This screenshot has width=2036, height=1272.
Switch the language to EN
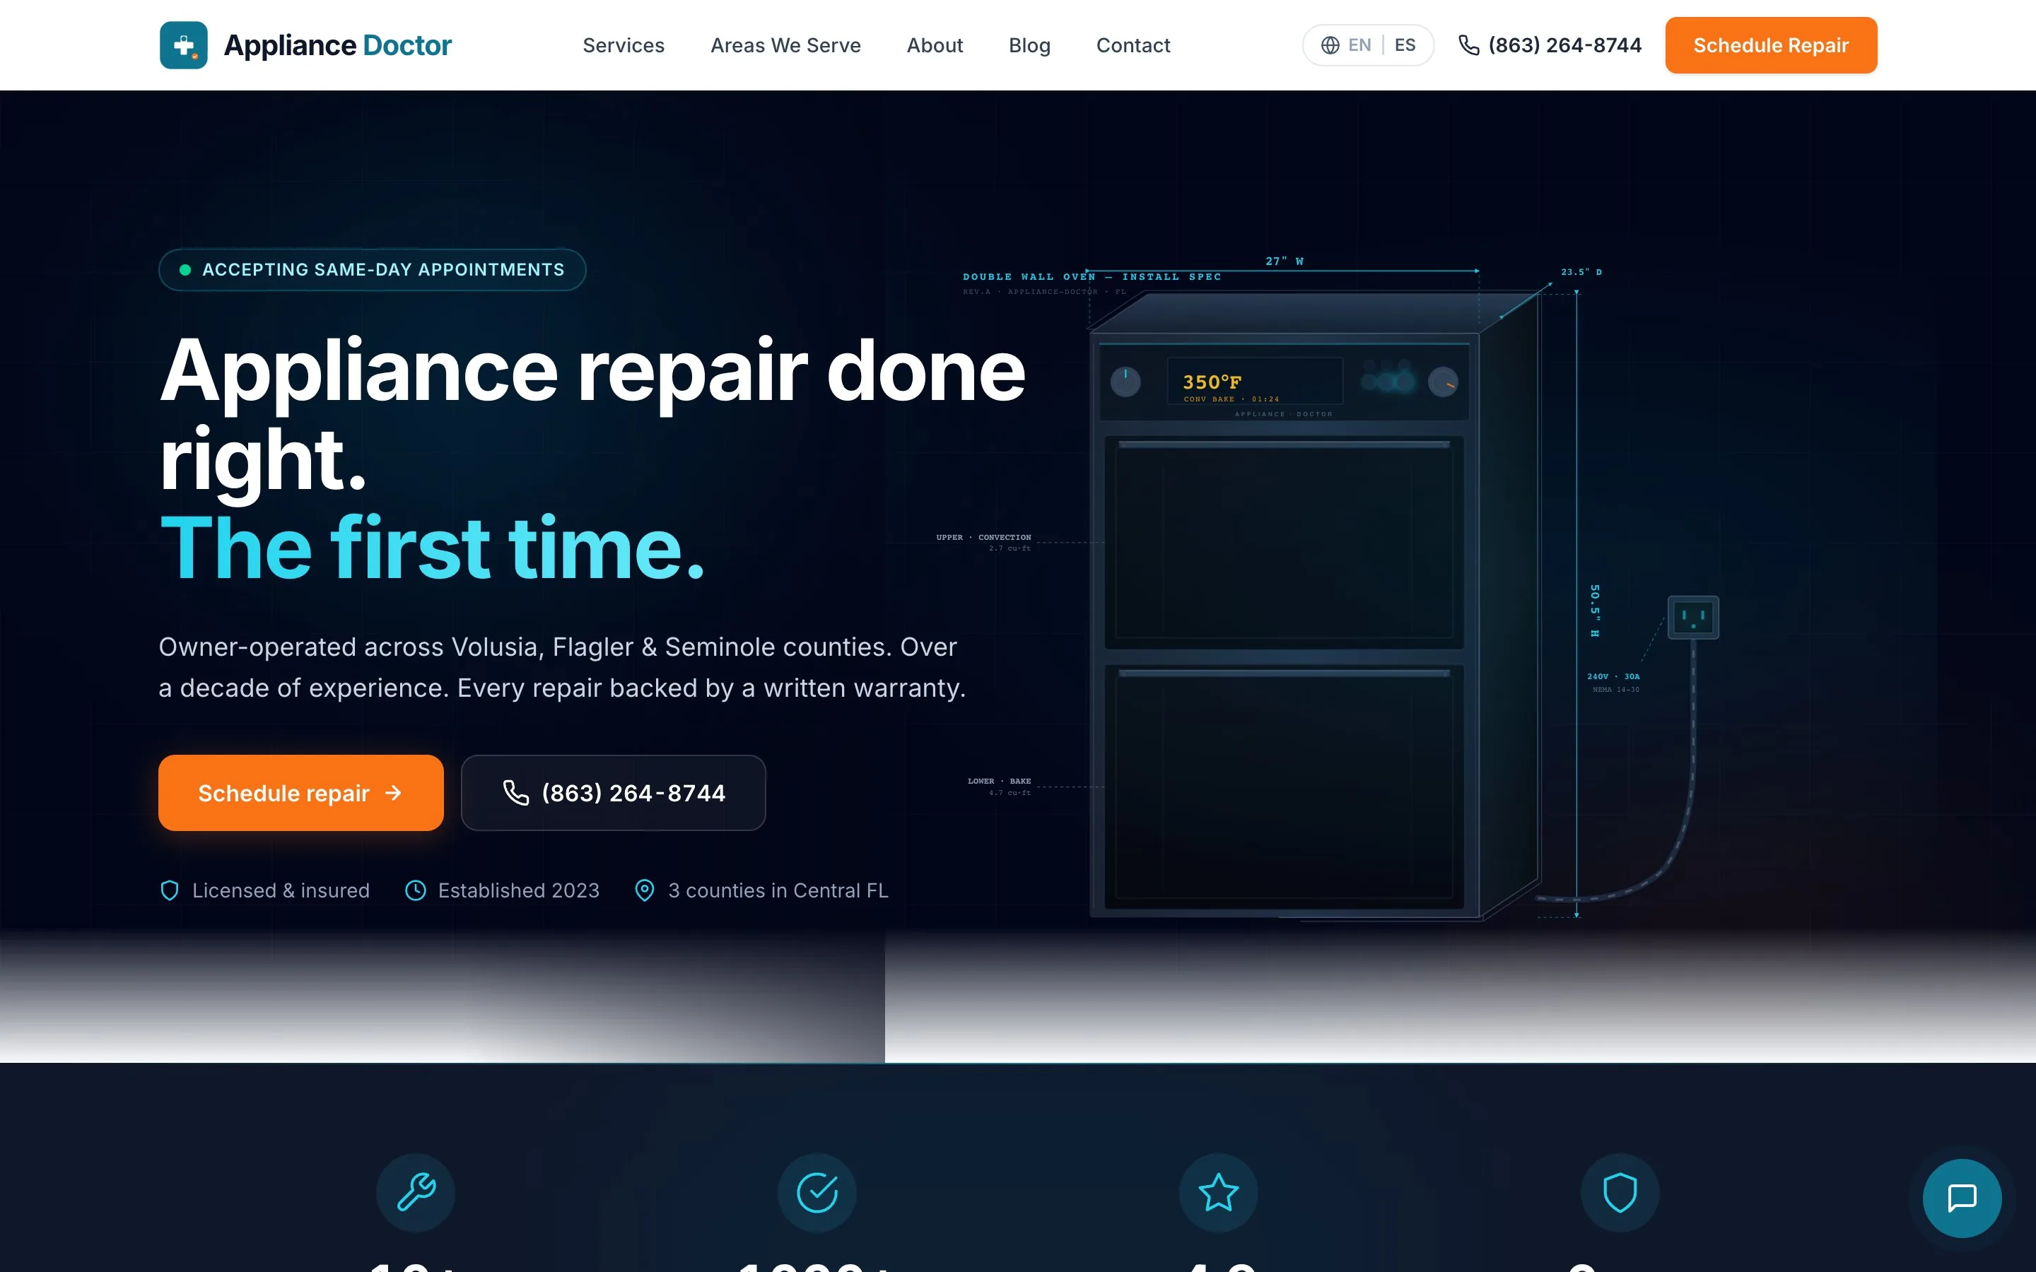click(1359, 45)
